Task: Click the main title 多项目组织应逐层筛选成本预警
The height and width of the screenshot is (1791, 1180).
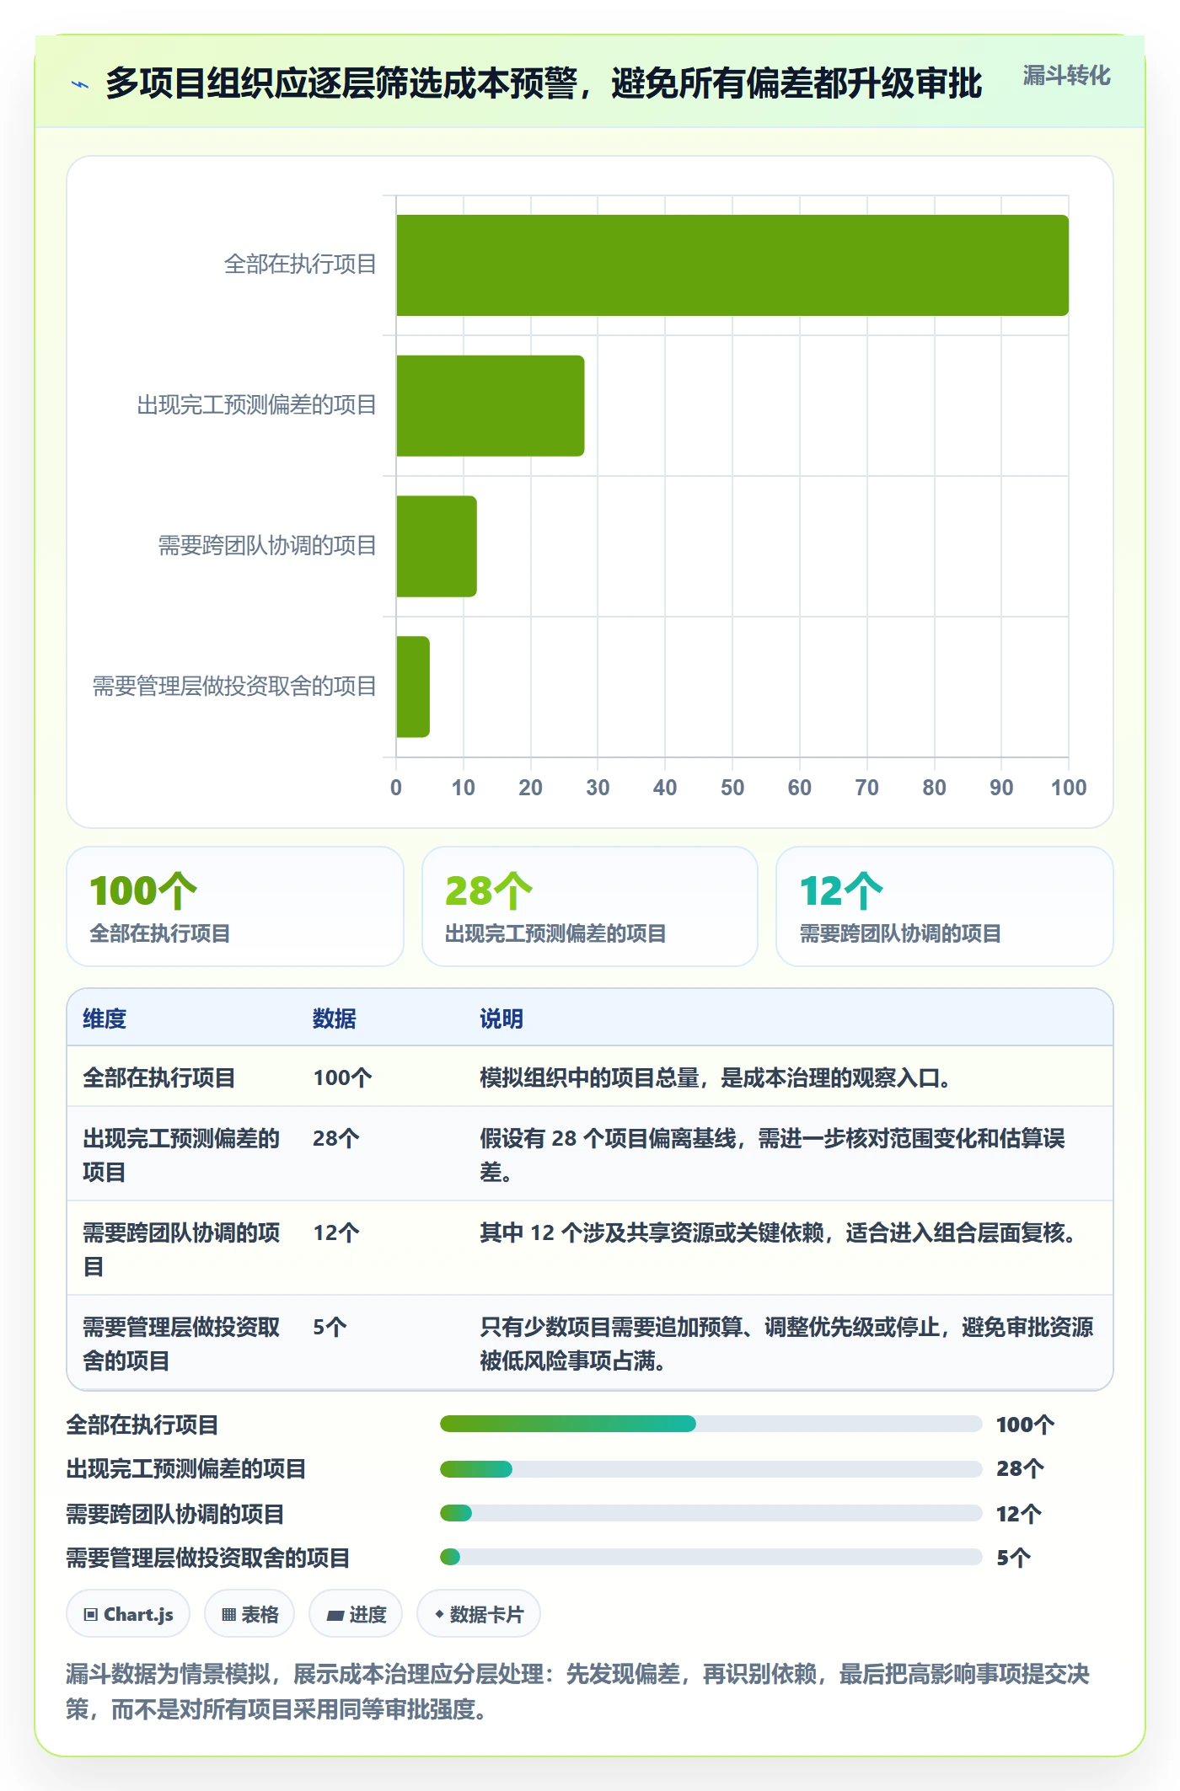Action: [544, 83]
